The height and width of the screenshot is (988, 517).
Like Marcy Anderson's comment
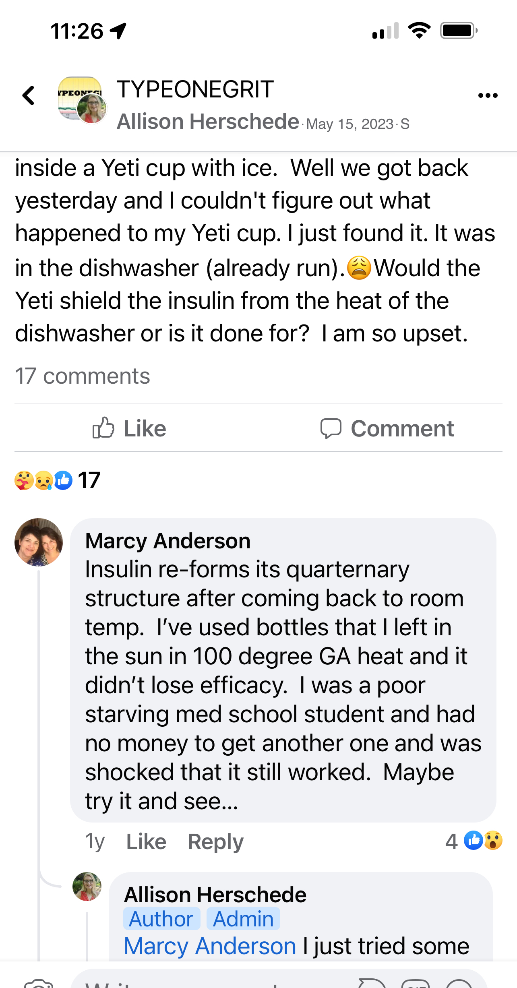click(146, 842)
